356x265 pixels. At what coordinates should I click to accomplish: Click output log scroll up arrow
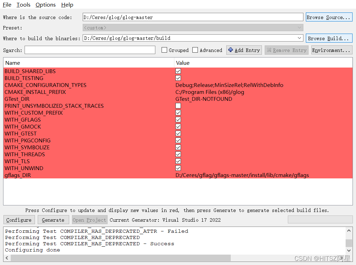tap(349, 231)
